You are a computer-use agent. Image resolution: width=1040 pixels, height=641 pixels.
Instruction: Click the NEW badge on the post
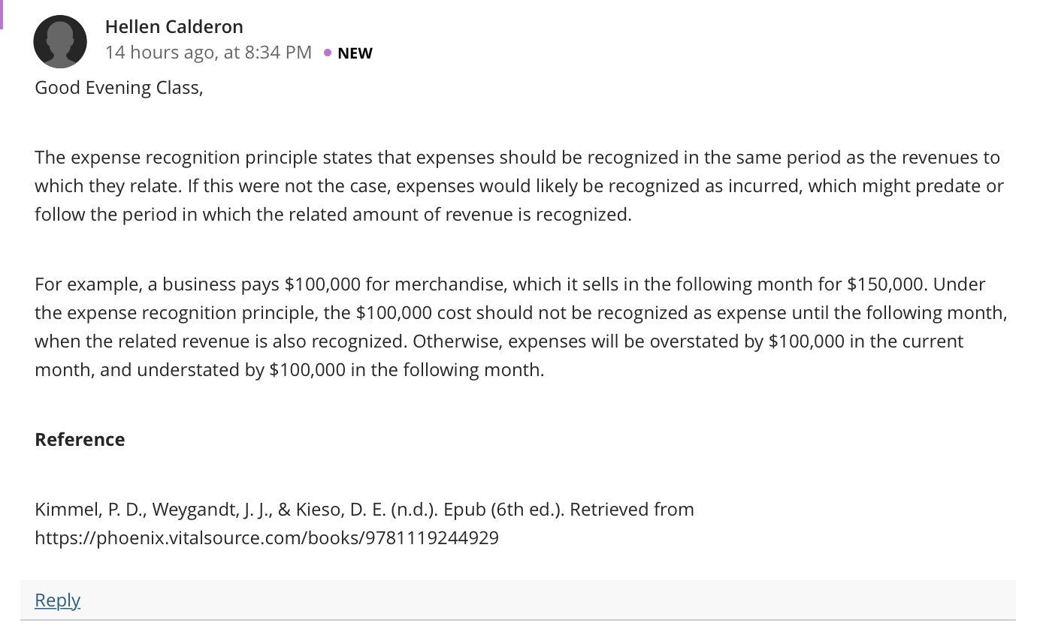pyautogui.click(x=355, y=53)
